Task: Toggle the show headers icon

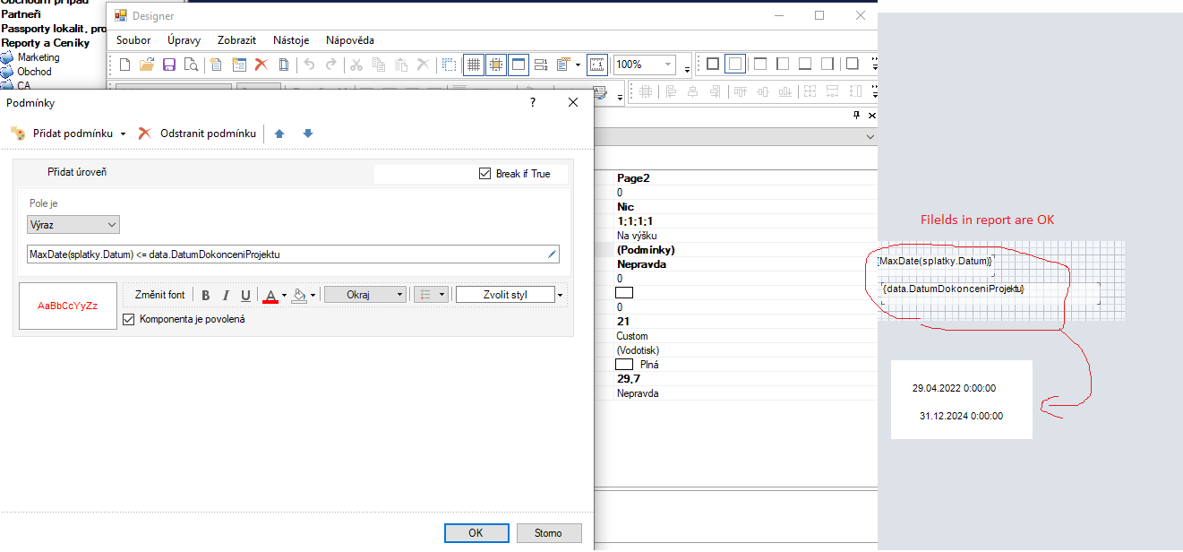Action: tap(519, 65)
